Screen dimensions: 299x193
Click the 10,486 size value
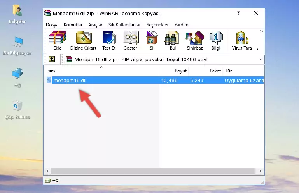tap(169, 81)
